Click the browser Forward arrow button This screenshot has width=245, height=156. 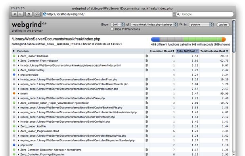[x=21, y=14]
